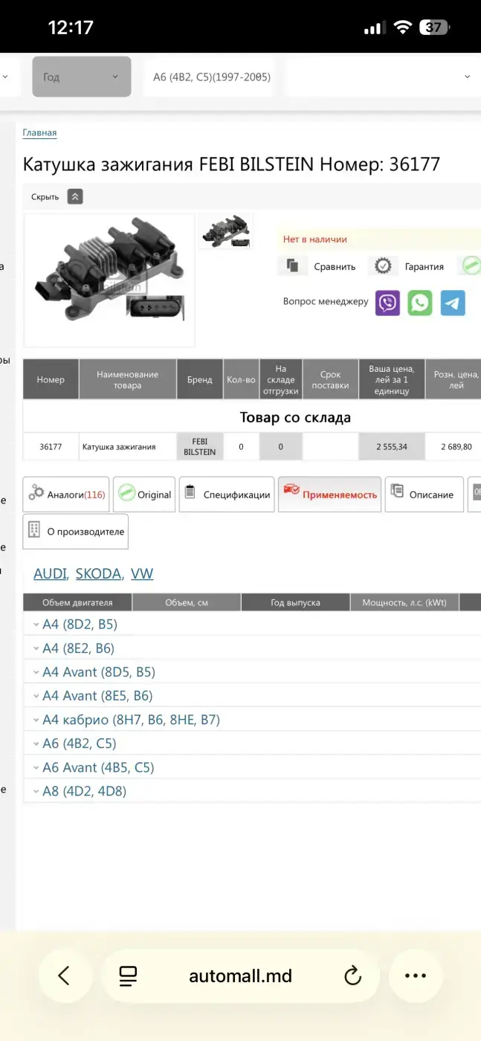Viewport: 481px width, 1041px height.
Task: Open the Год year dropdown
Action: (81, 77)
